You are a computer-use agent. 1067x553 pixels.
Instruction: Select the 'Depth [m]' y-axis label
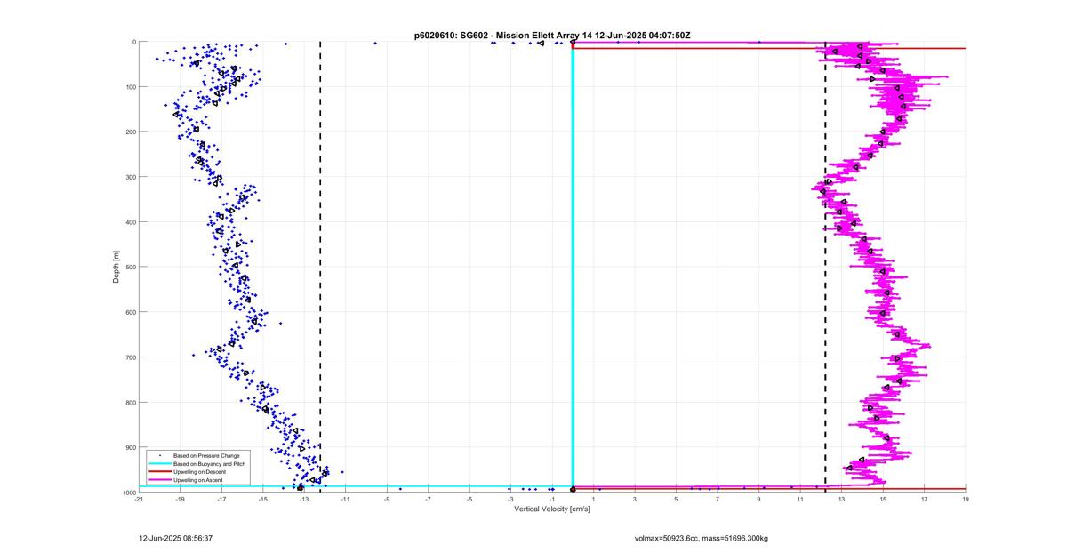tap(116, 267)
